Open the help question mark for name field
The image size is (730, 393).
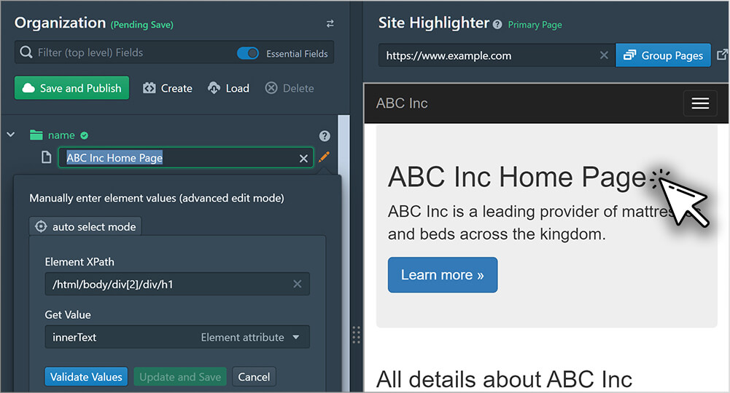[x=325, y=135]
